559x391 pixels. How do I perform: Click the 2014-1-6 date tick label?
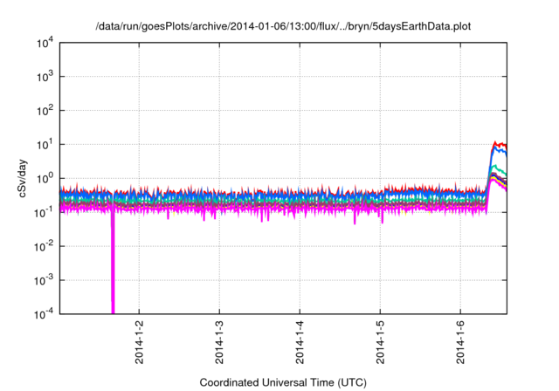(460, 342)
